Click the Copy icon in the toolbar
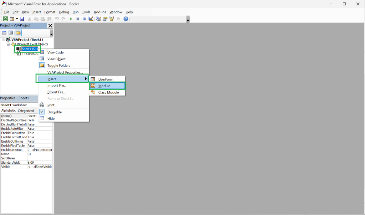 point(36,19)
